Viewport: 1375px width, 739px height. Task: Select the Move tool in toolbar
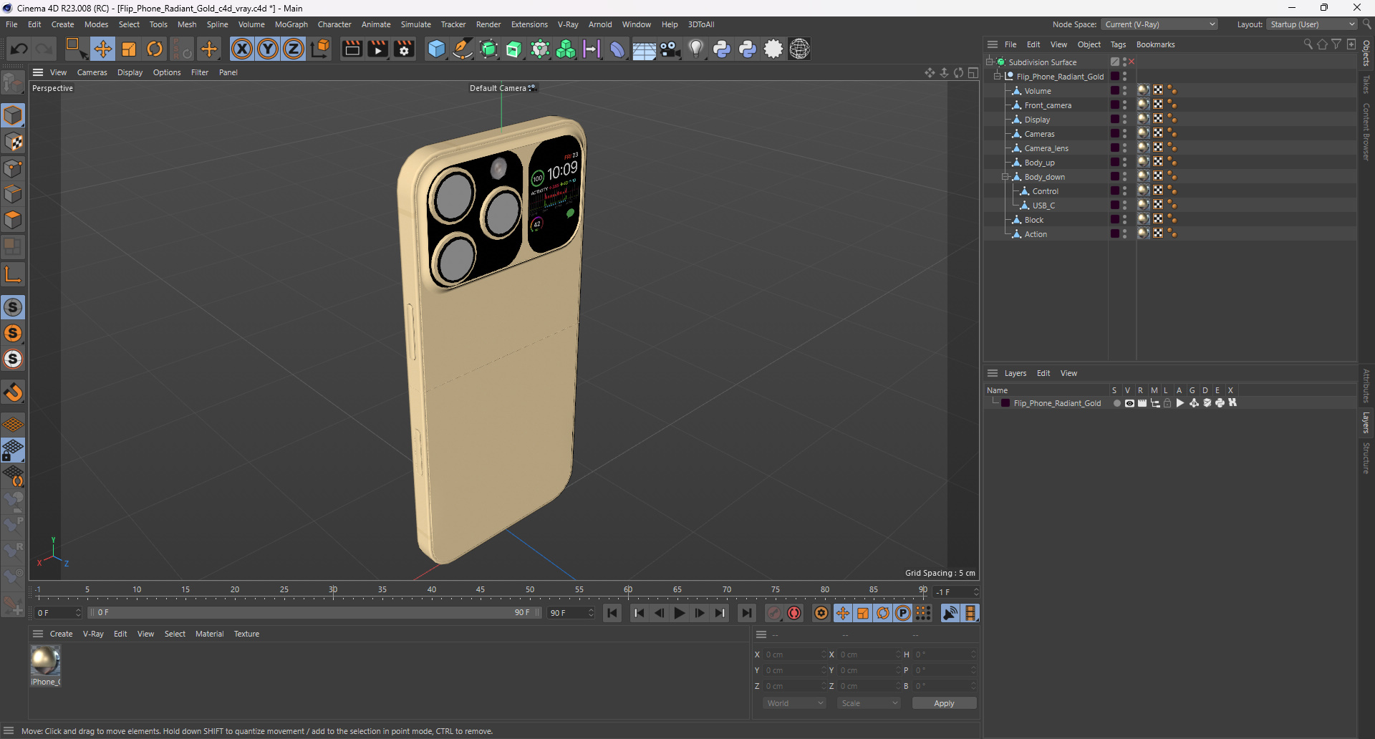tap(102, 49)
